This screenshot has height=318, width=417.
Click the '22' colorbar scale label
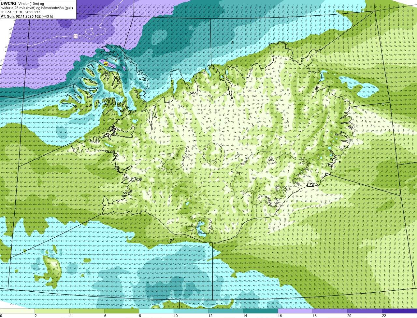384,316
